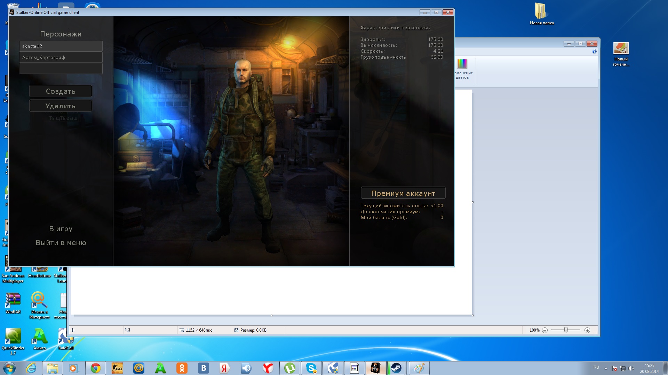Screen dimensions: 668x375
Task: Open RaidCall taskbar button
Action: coord(333,368)
